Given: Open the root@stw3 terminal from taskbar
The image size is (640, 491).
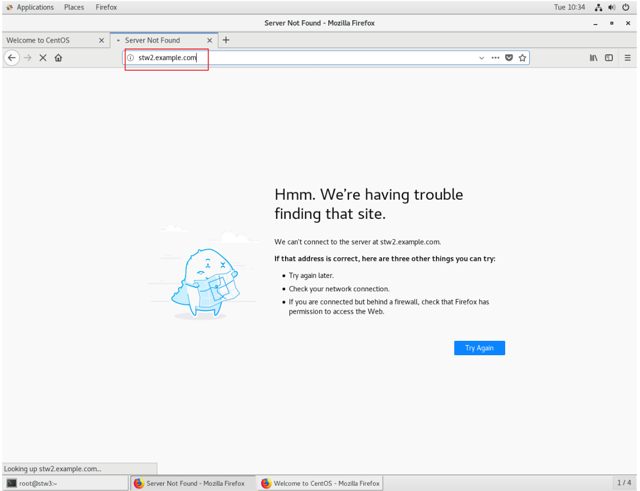Looking at the screenshot, I should [65, 483].
